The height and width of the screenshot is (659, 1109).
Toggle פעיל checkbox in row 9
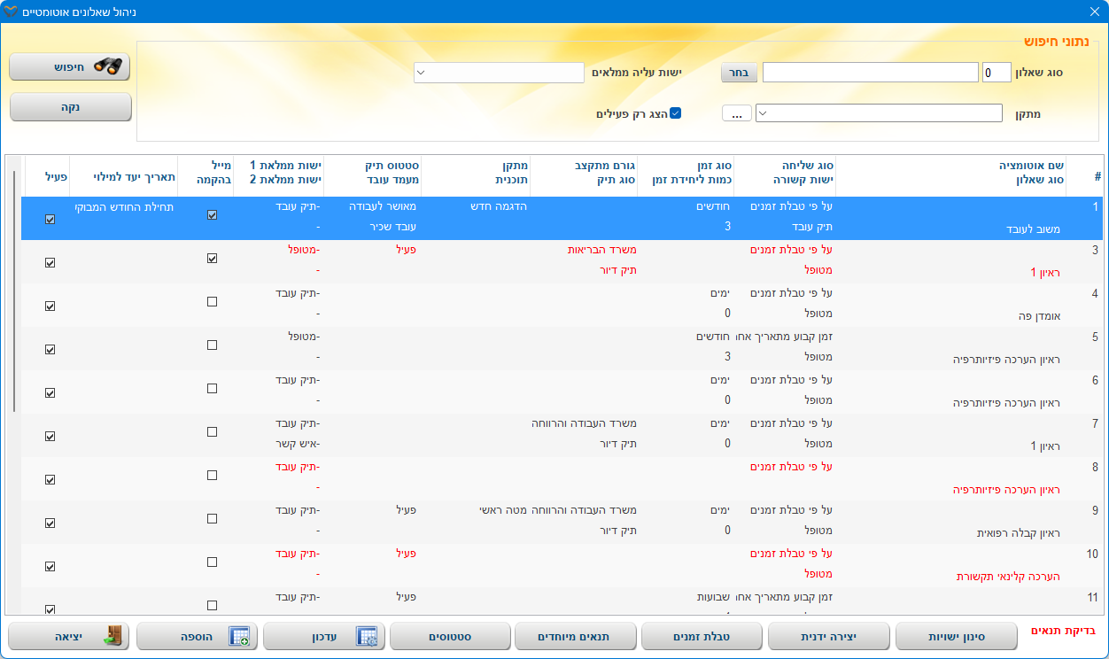50,523
